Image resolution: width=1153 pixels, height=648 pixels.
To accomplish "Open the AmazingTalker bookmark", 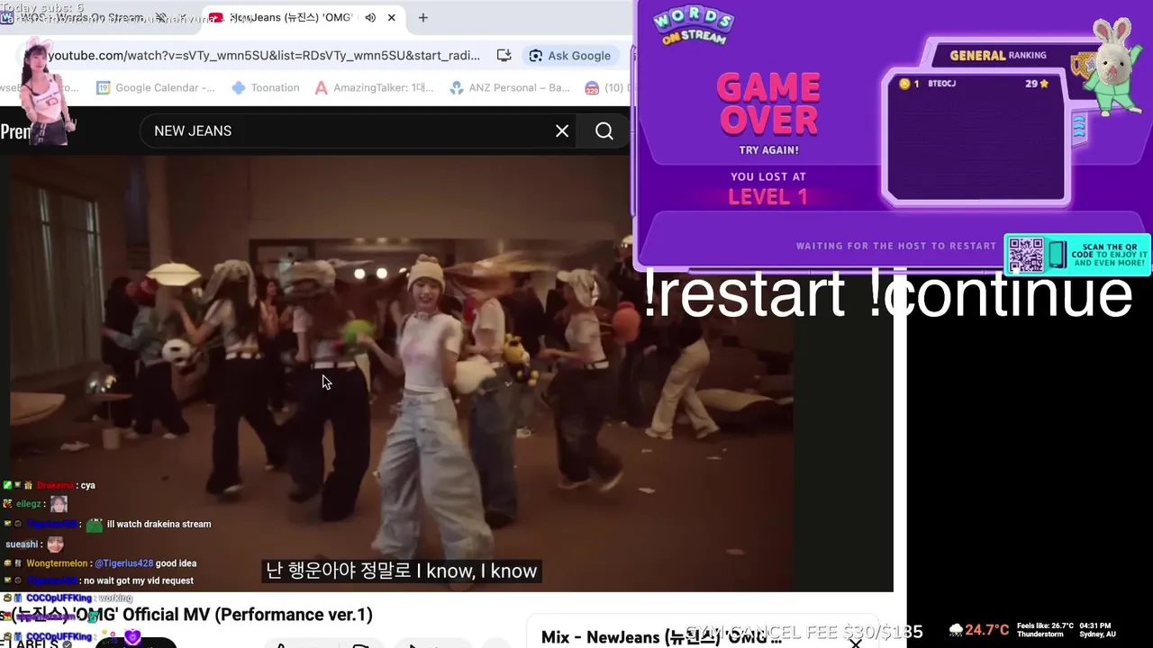I will pyautogui.click(x=374, y=87).
